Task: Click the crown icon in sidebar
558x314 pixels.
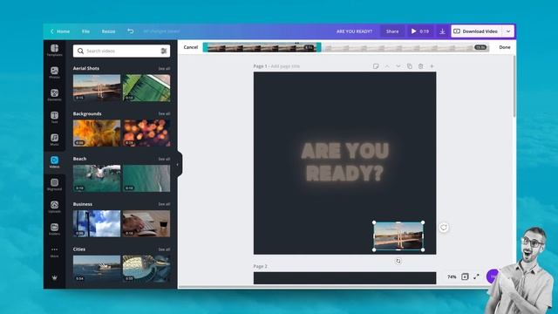Action: 54,277
